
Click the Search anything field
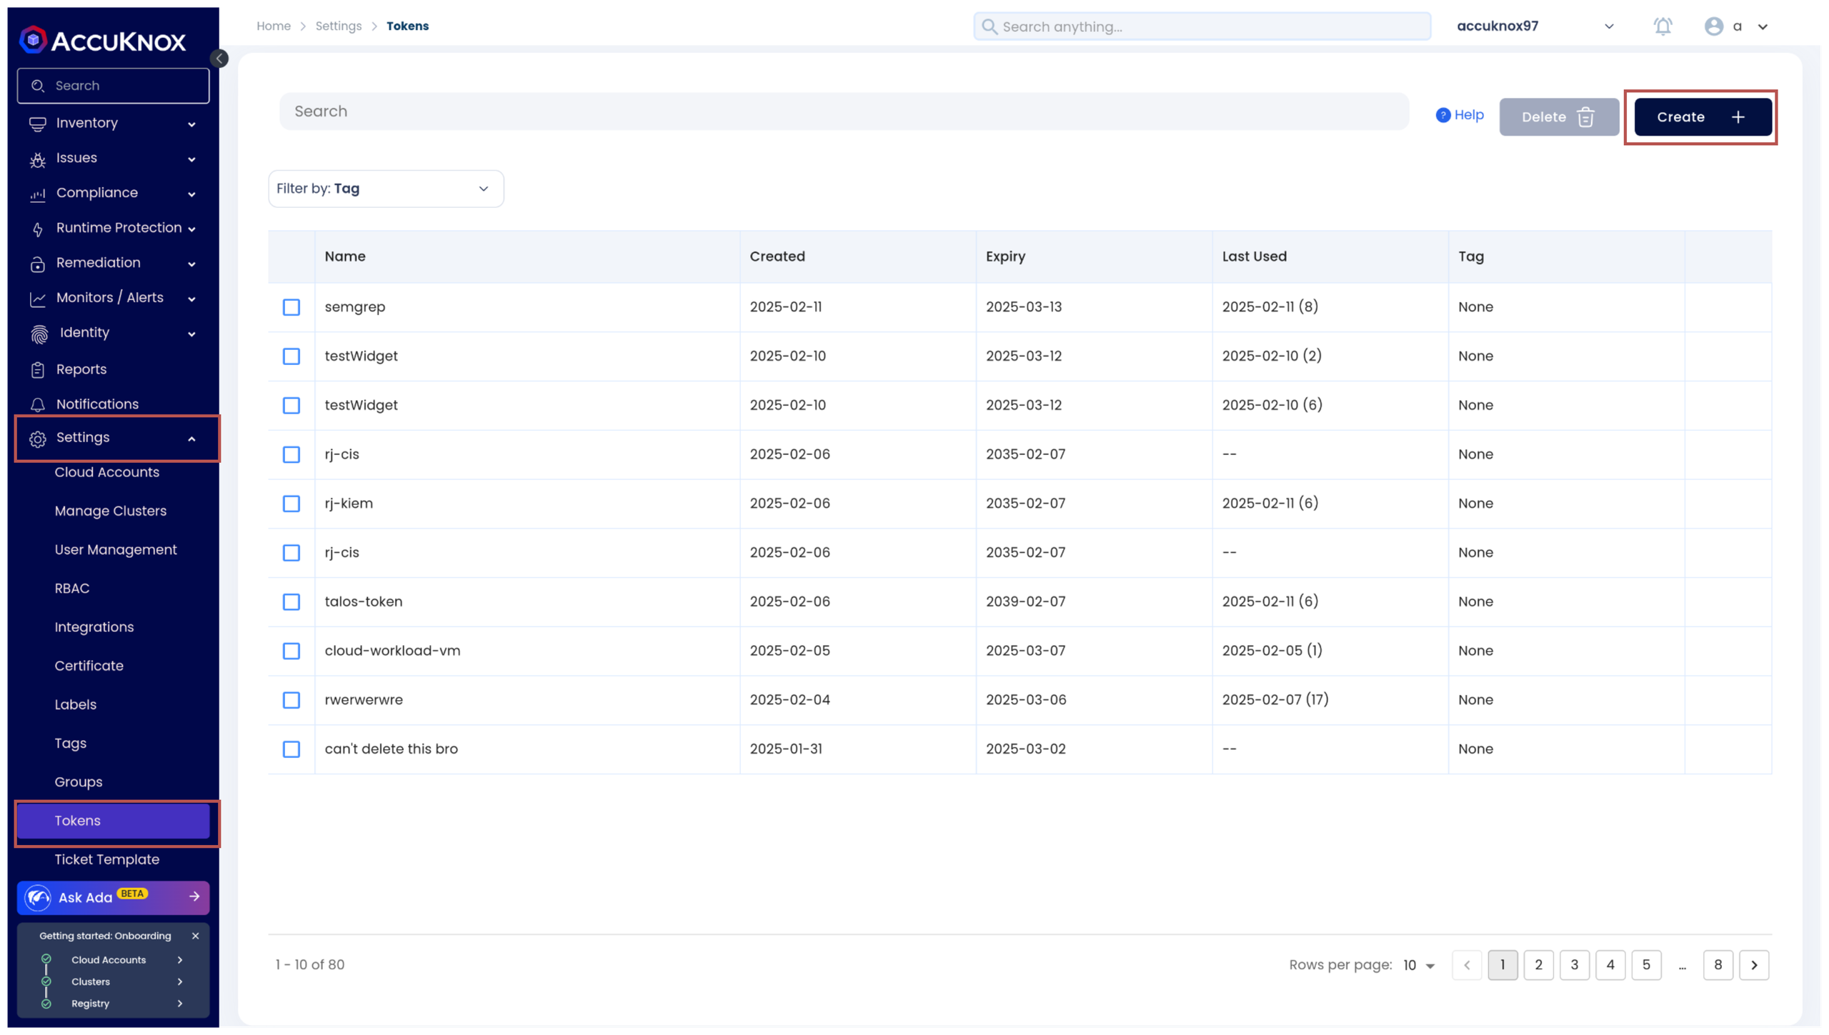(1202, 26)
